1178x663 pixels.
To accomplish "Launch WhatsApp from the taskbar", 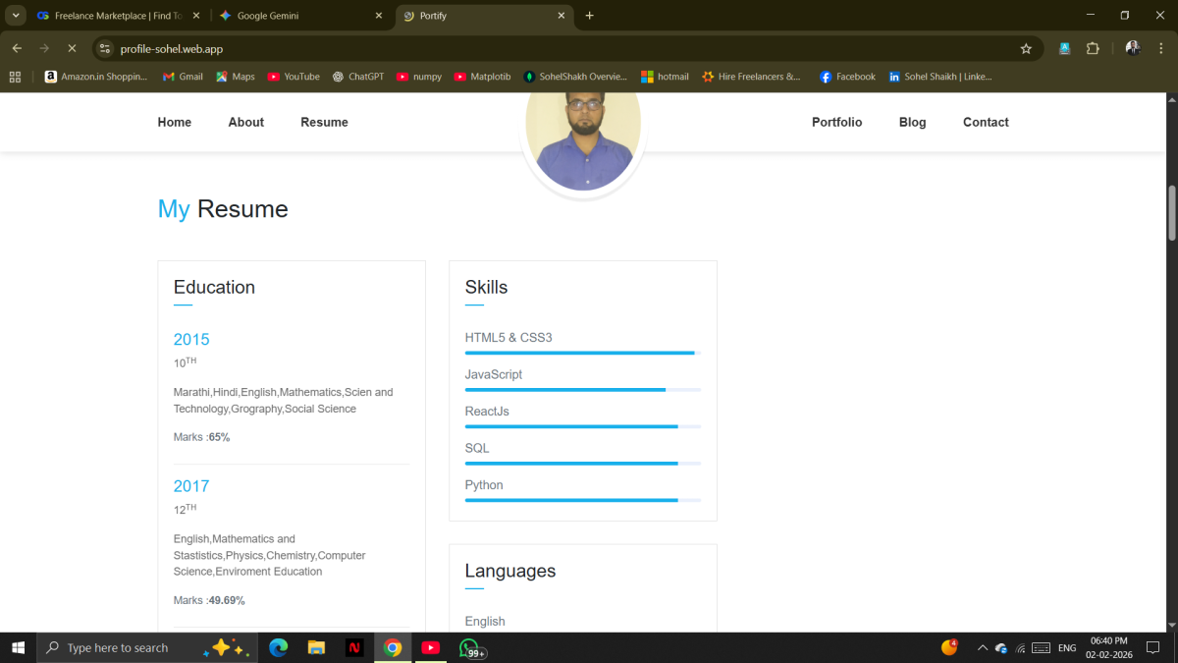I will (469, 647).
